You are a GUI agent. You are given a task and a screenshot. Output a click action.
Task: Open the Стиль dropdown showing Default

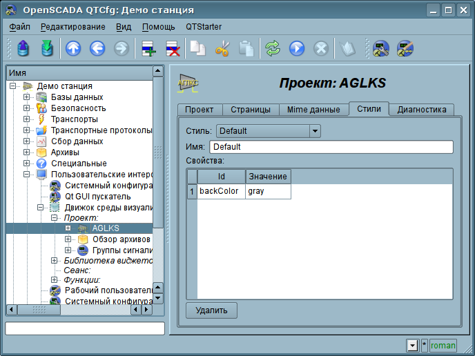pyautogui.click(x=268, y=131)
